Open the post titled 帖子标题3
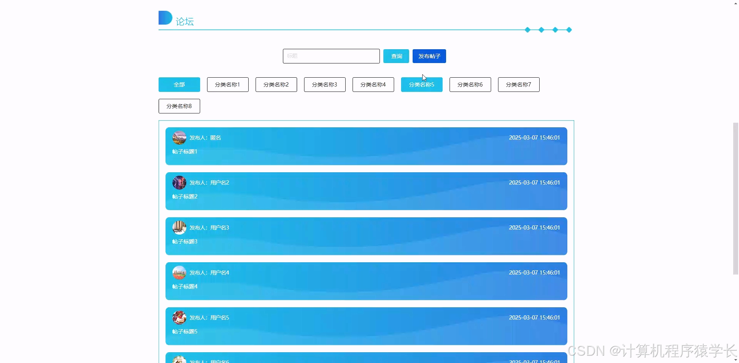Image resolution: width=739 pixels, height=363 pixels. coord(185,241)
